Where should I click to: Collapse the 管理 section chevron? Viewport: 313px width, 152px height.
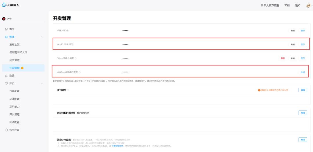(x=42, y=37)
